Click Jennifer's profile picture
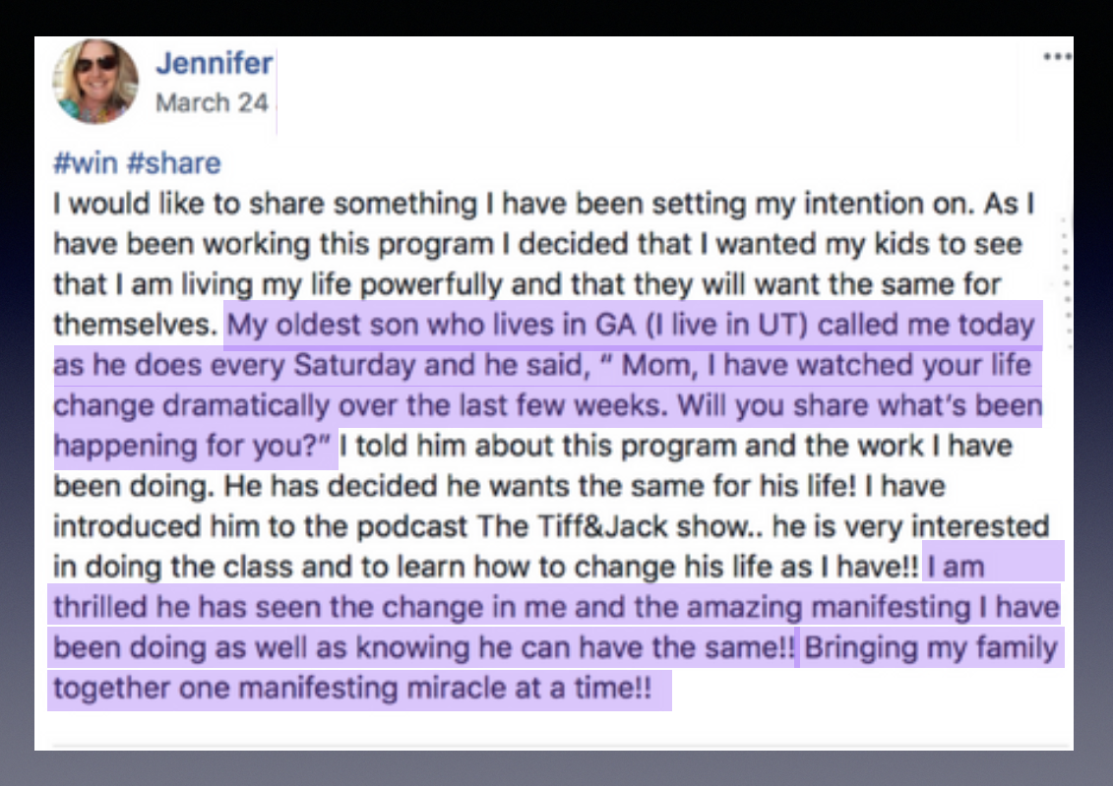The width and height of the screenshot is (1113, 786). pos(95,82)
